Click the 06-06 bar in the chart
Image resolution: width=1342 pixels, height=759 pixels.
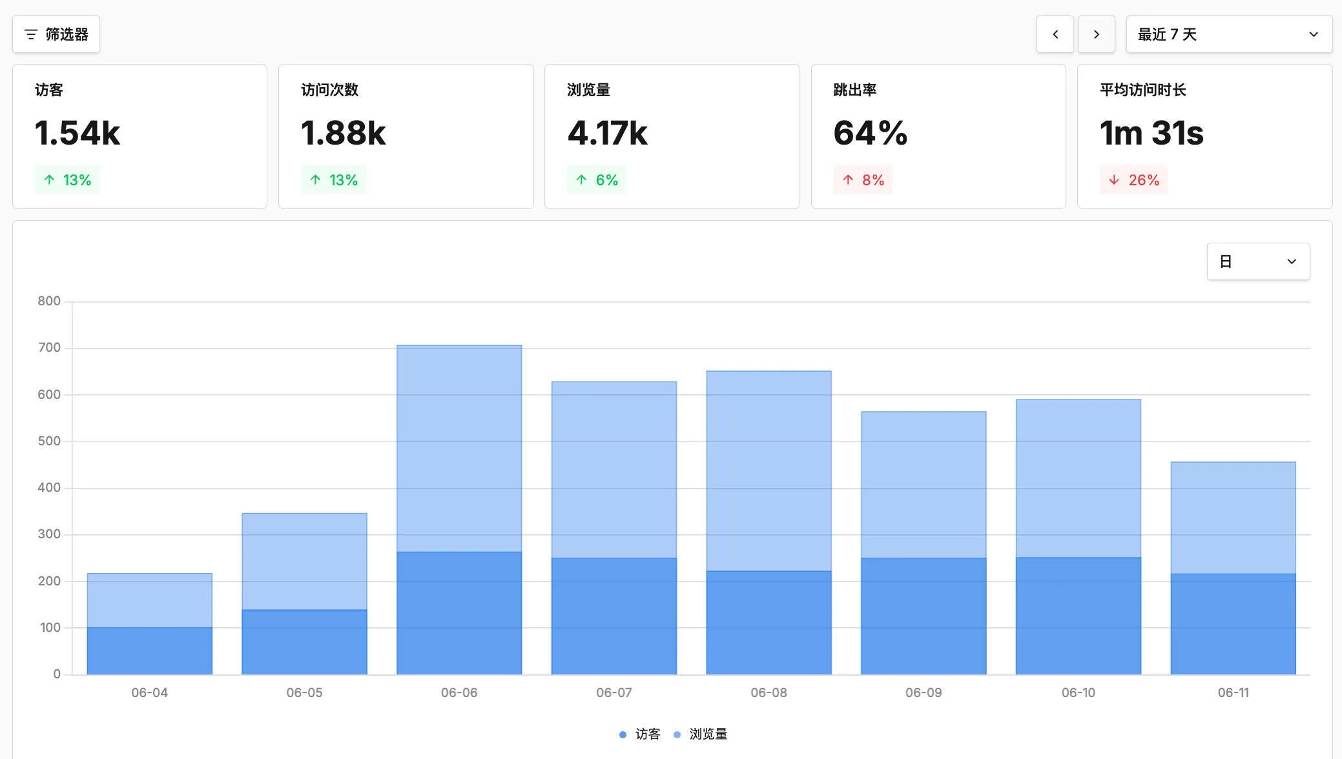[459, 510]
